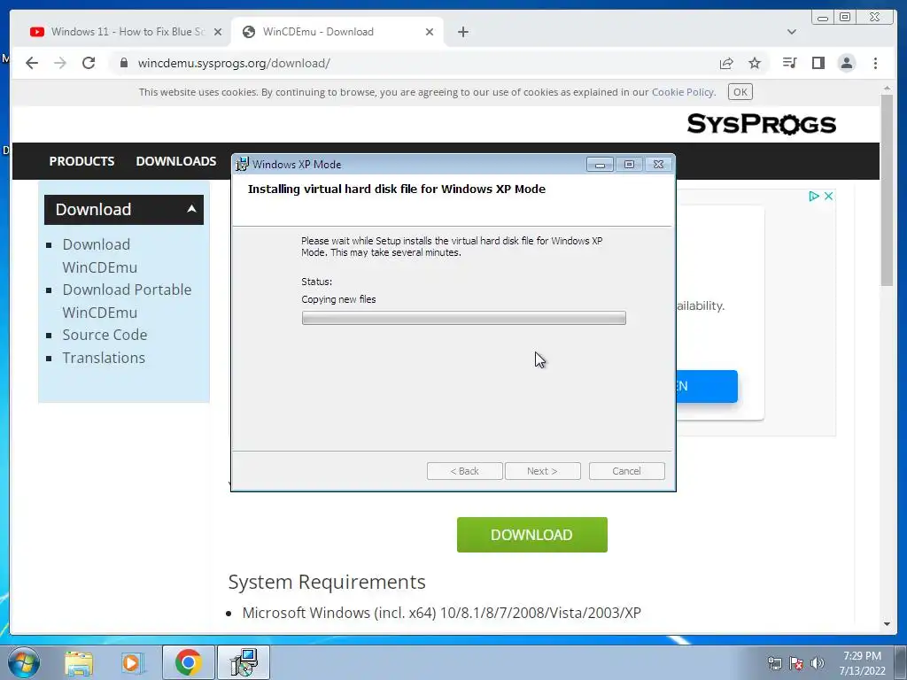Reload the WinCDEmu download page
The height and width of the screenshot is (680, 907).
click(89, 63)
